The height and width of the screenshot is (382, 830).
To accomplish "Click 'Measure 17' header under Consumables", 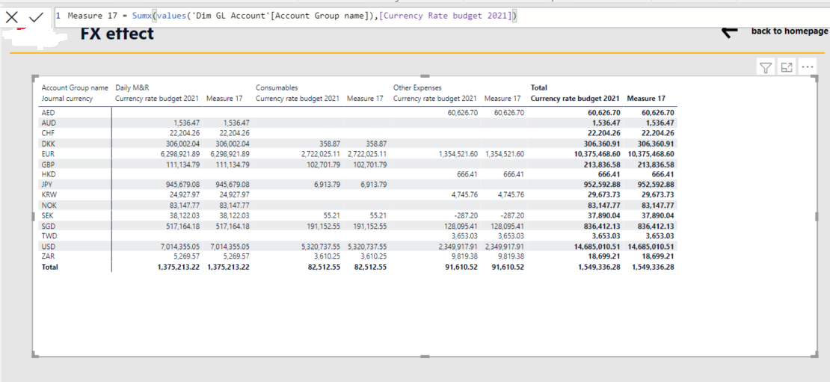I will 365,99.
